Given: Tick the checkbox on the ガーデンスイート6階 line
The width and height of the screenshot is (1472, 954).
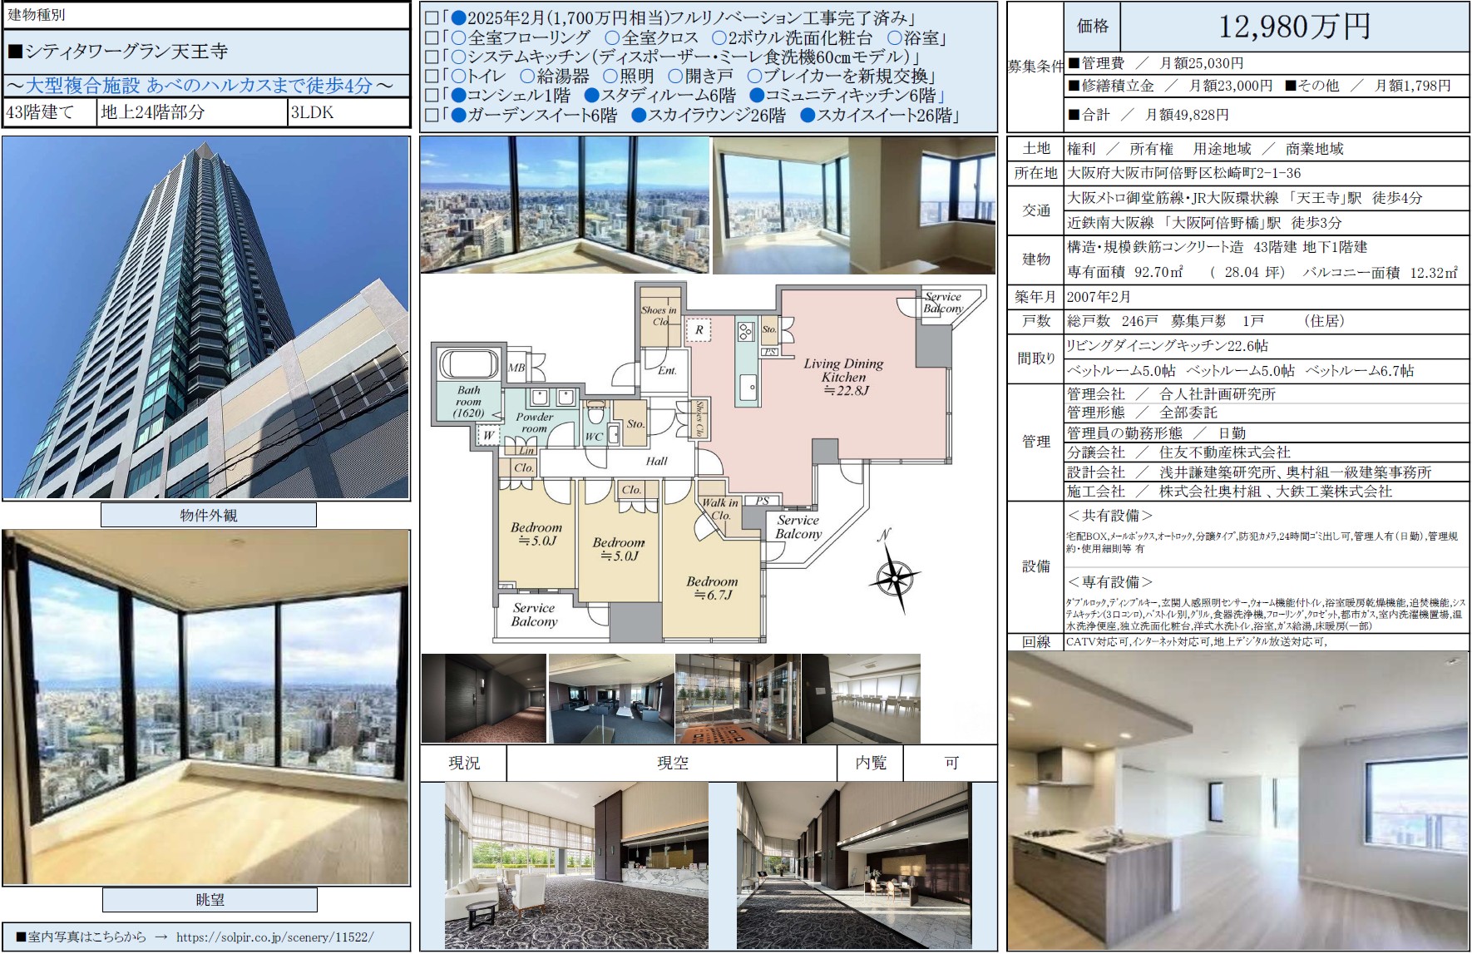Looking at the screenshot, I should [x=430, y=116].
